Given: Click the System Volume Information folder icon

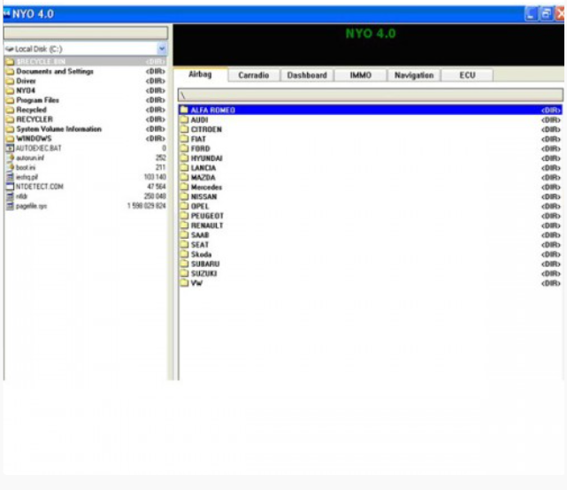Looking at the screenshot, I should [10, 129].
